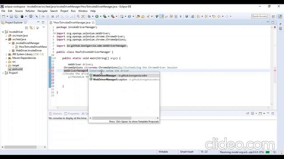284x159 pixels.
Task: Click the Save toolbar icon
Action: pyautogui.click(x=11, y=16)
